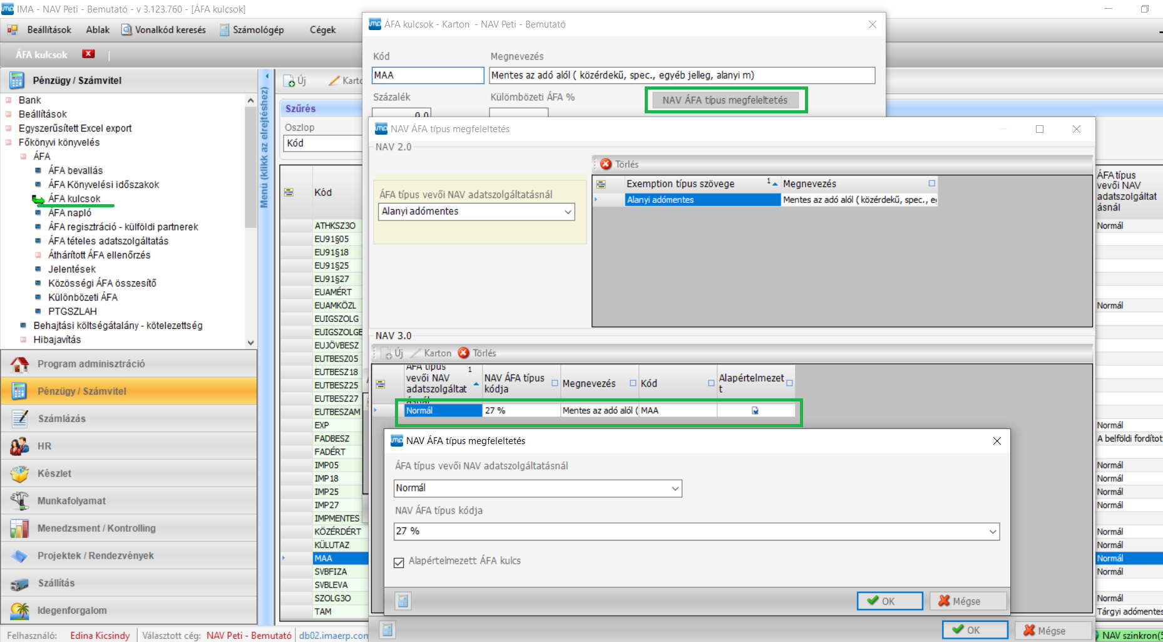
Task: Click the NAV ÁFA típus megfeleltetés button
Action: click(x=725, y=100)
